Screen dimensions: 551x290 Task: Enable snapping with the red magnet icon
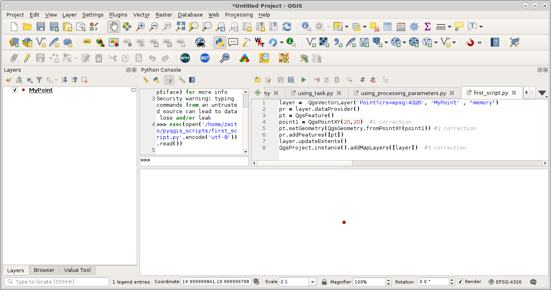[470, 42]
